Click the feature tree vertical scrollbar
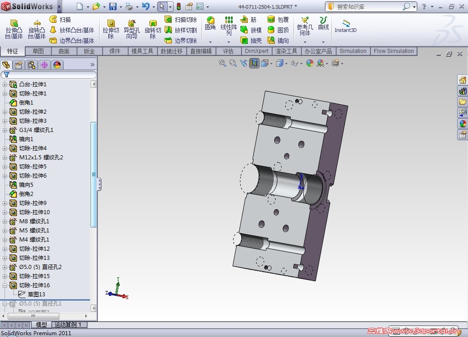Image resolution: width=468 pixels, height=337 pixels. point(94,174)
